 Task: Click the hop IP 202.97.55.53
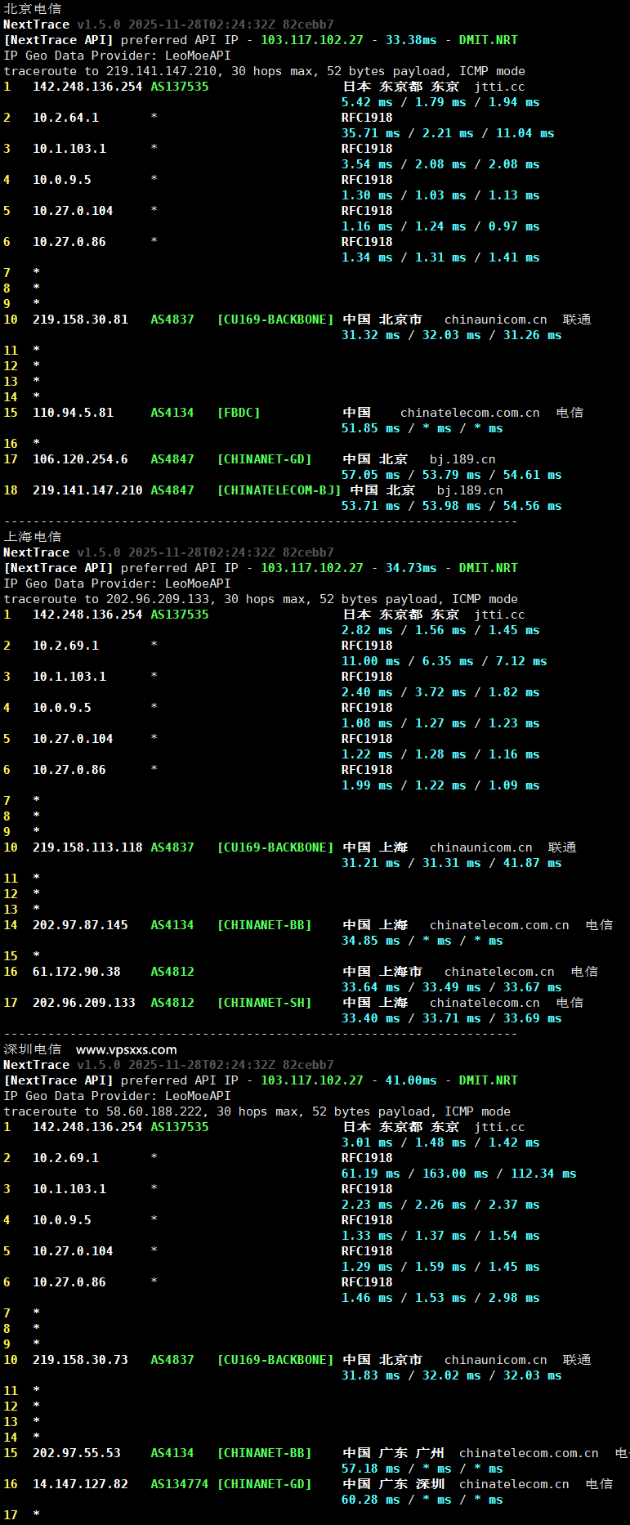click(x=77, y=1453)
